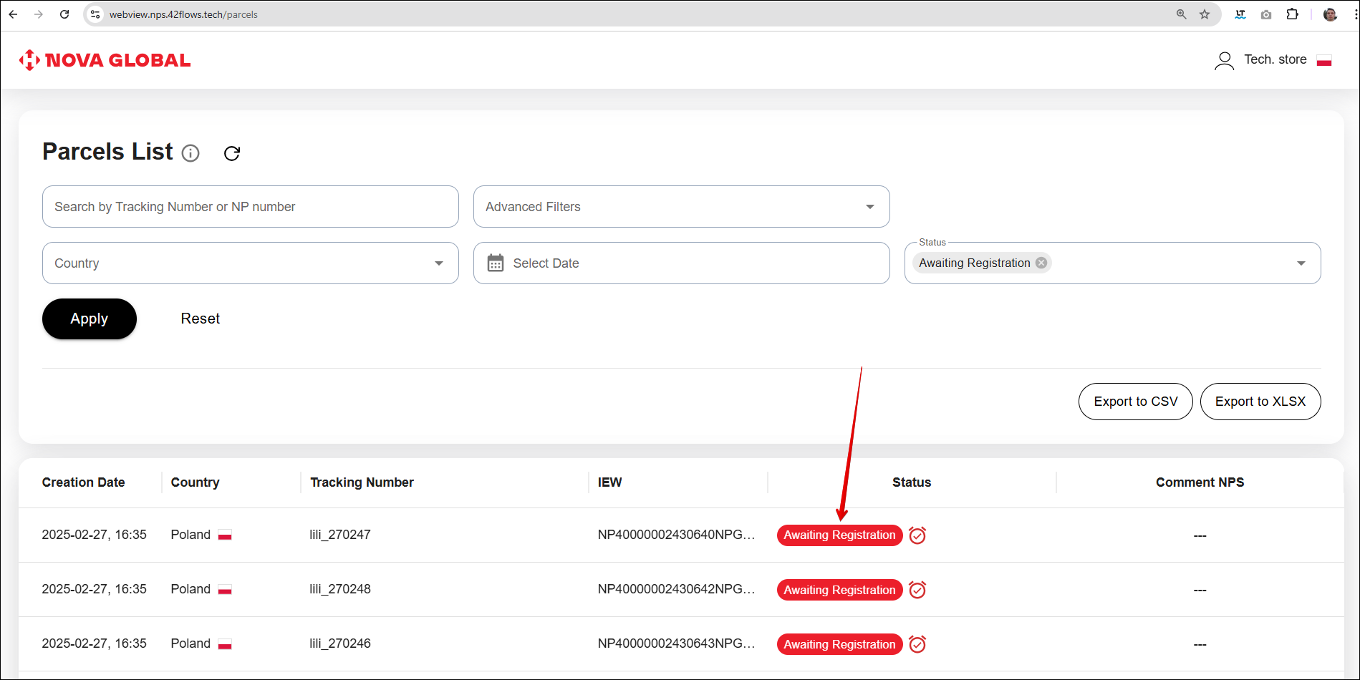This screenshot has height=680, width=1360.
Task: Open the Select Date picker field
Action: (681, 263)
